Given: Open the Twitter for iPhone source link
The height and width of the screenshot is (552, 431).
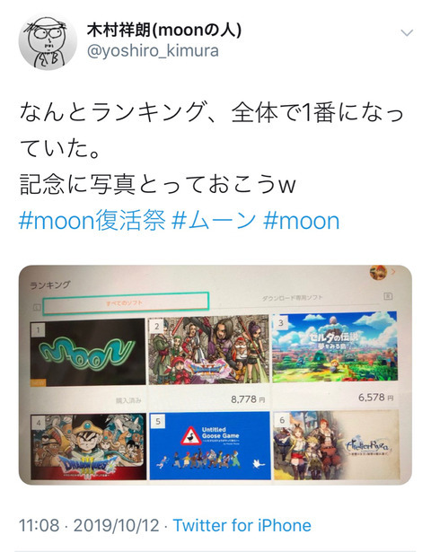Looking at the screenshot, I should pos(242,525).
